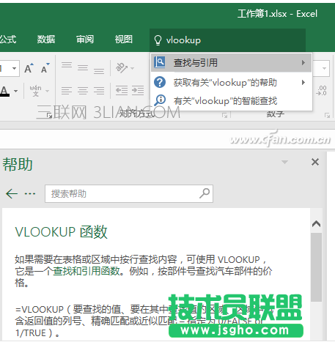This screenshot has width=335, height=342.
Task: Select 查找与引用 in search results
Action: pos(231,63)
